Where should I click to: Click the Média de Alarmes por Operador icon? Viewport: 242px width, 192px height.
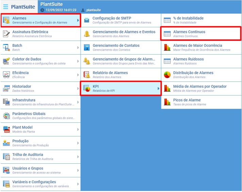tap(167, 88)
